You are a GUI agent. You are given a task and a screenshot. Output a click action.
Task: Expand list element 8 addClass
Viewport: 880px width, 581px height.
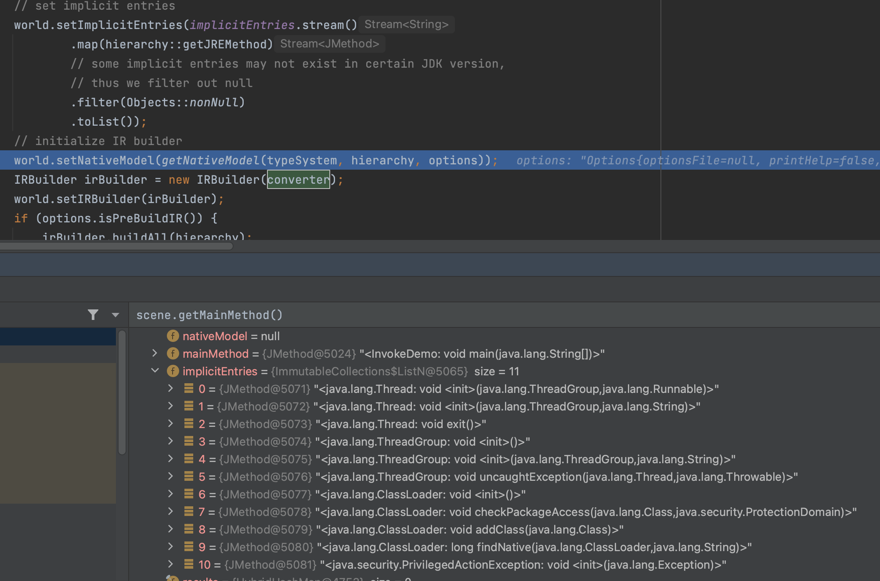pos(170,529)
